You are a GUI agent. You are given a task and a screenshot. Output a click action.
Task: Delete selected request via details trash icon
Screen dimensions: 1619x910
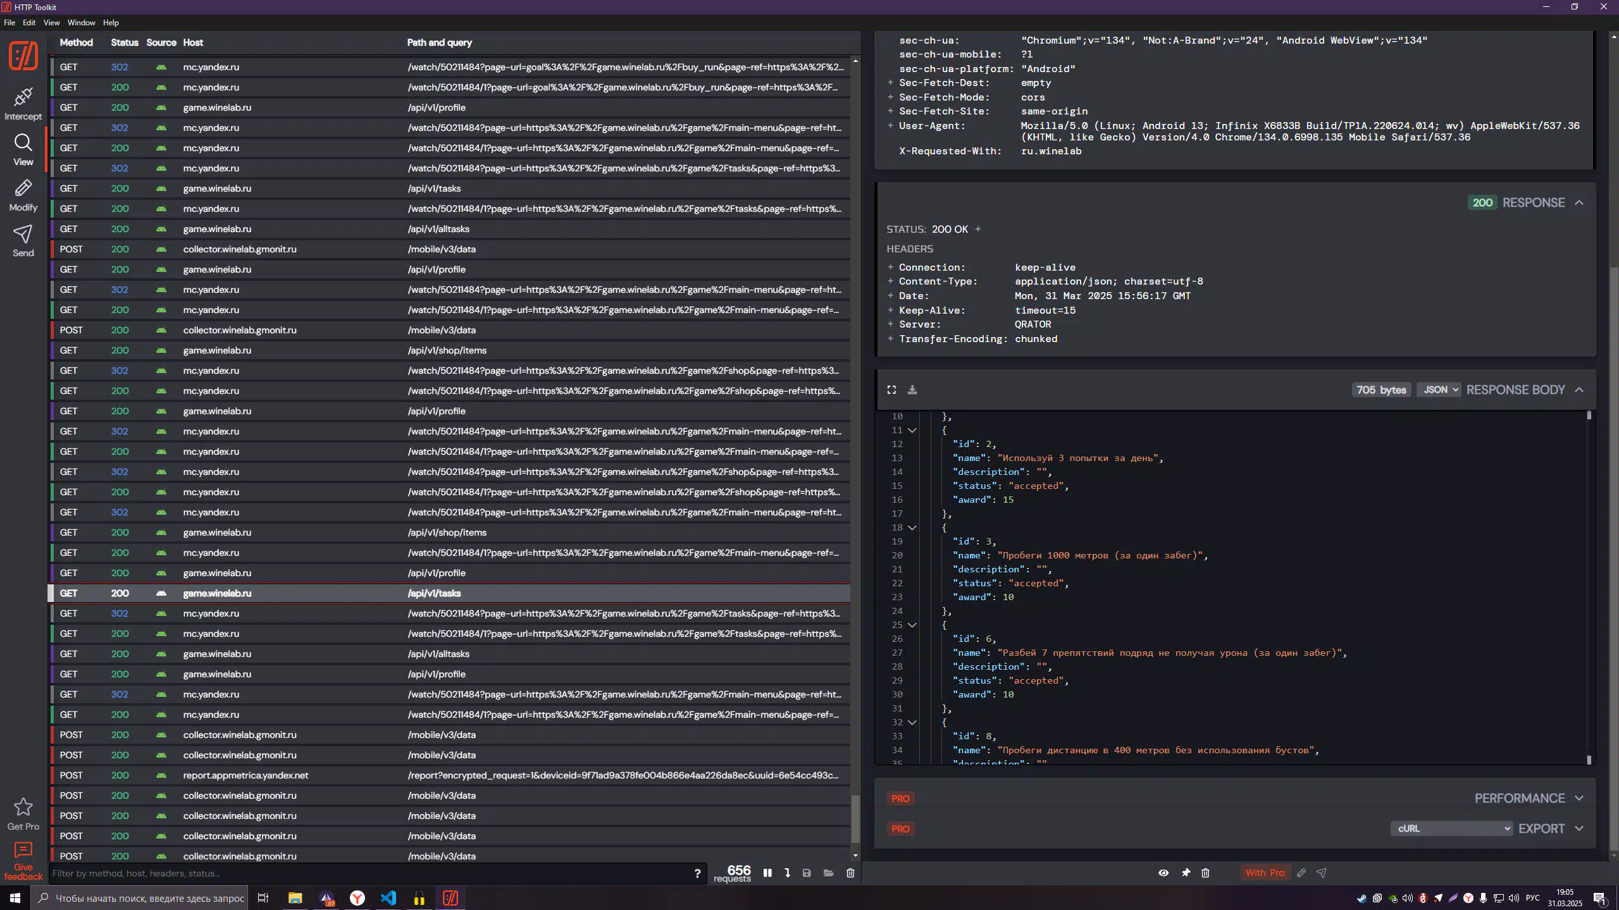pos(1205,873)
